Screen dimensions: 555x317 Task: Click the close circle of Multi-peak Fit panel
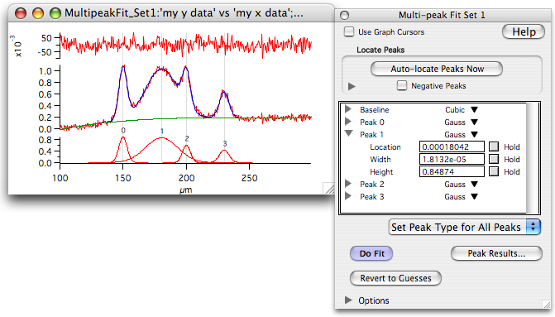coord(344,15)
